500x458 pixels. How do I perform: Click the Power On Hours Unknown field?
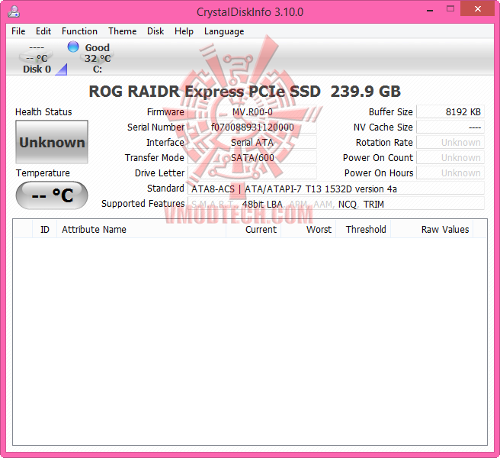pyautogui.click(x=450, y=173)
